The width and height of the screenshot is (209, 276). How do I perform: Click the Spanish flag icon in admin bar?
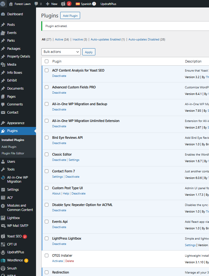[x=78, y=4]
